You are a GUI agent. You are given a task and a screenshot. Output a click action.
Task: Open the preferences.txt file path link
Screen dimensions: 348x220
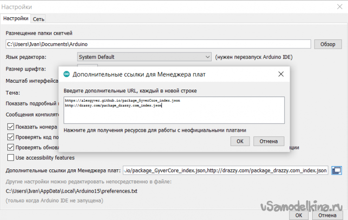click(71, 191)
